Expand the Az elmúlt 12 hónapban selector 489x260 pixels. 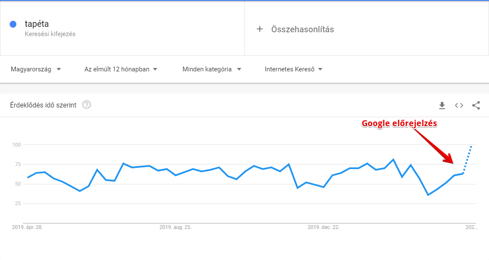(121, 69)
